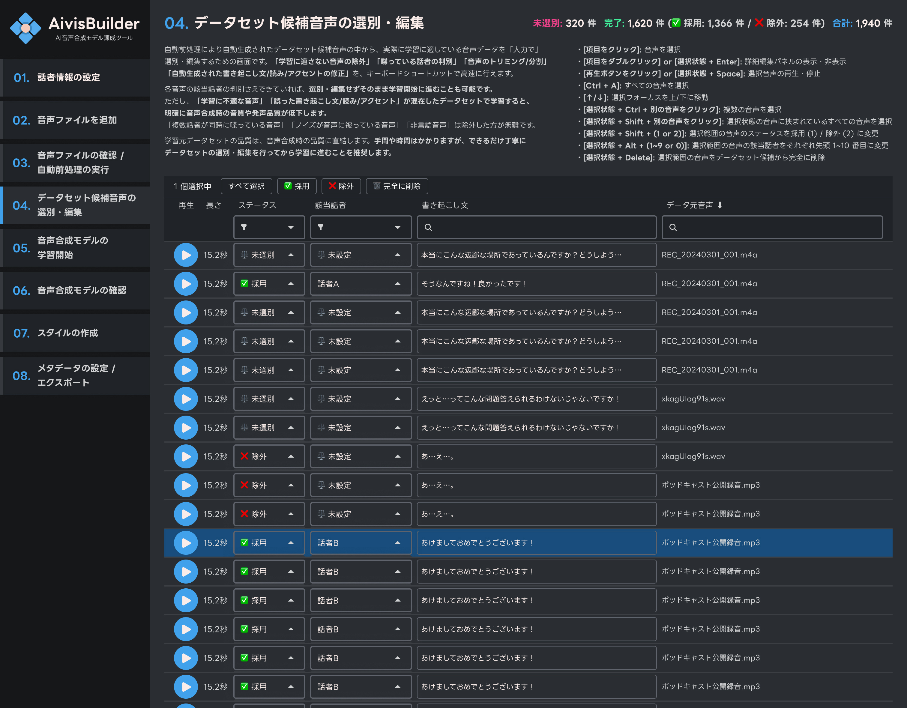Expand the 該当話者 filter dropdown
Screen dimensions: 907x708
397,227
